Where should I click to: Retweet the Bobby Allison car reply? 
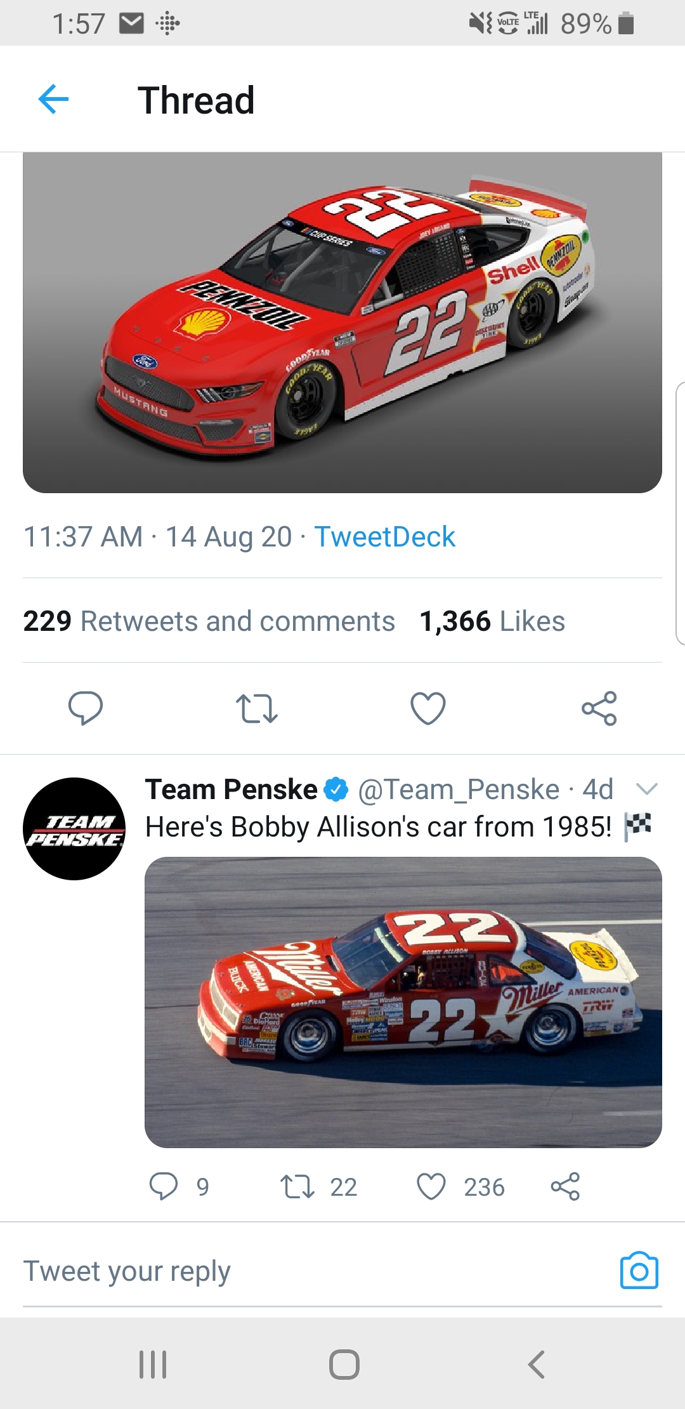tap(297, 1186)
